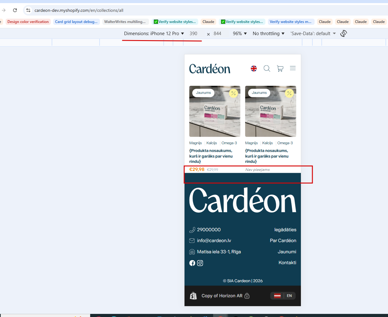Open the Instagram icon in footer
The image size is (388, 317).
click(200, 263)
